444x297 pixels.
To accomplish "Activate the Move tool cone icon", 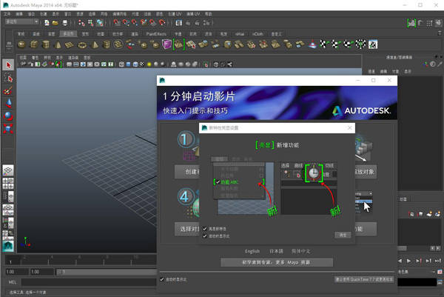I will pyautogui.click(x=8, y=104).
